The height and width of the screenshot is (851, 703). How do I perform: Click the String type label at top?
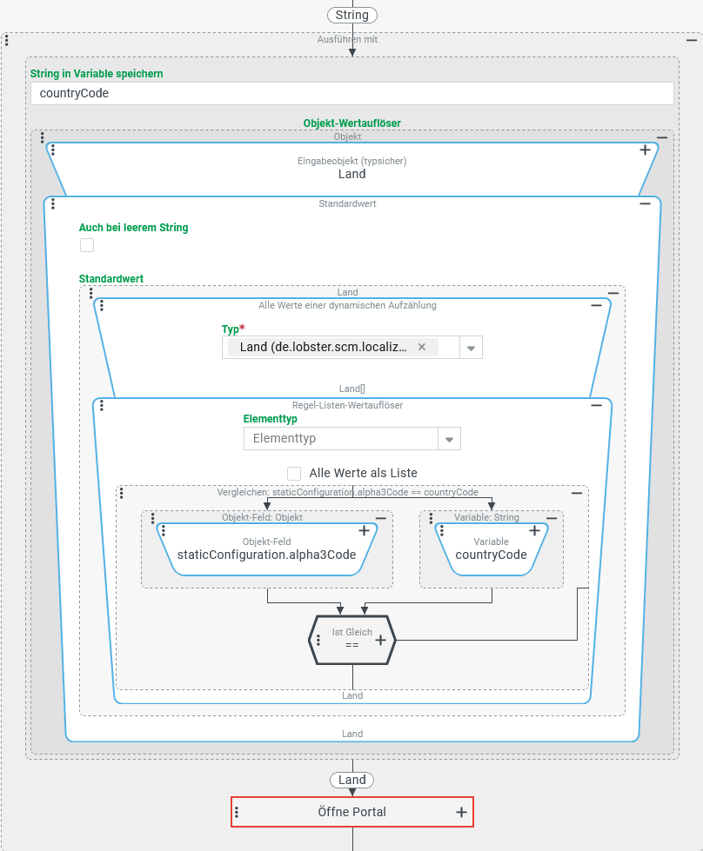coord(352,15)
